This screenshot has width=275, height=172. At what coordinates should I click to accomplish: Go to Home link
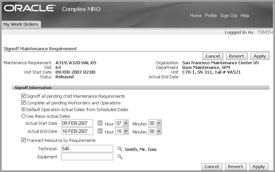pos(196,16)
